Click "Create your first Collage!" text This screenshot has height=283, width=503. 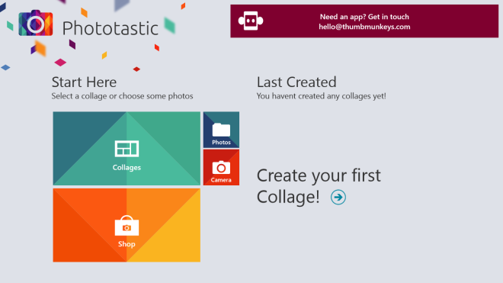click(x=319, y=186)
